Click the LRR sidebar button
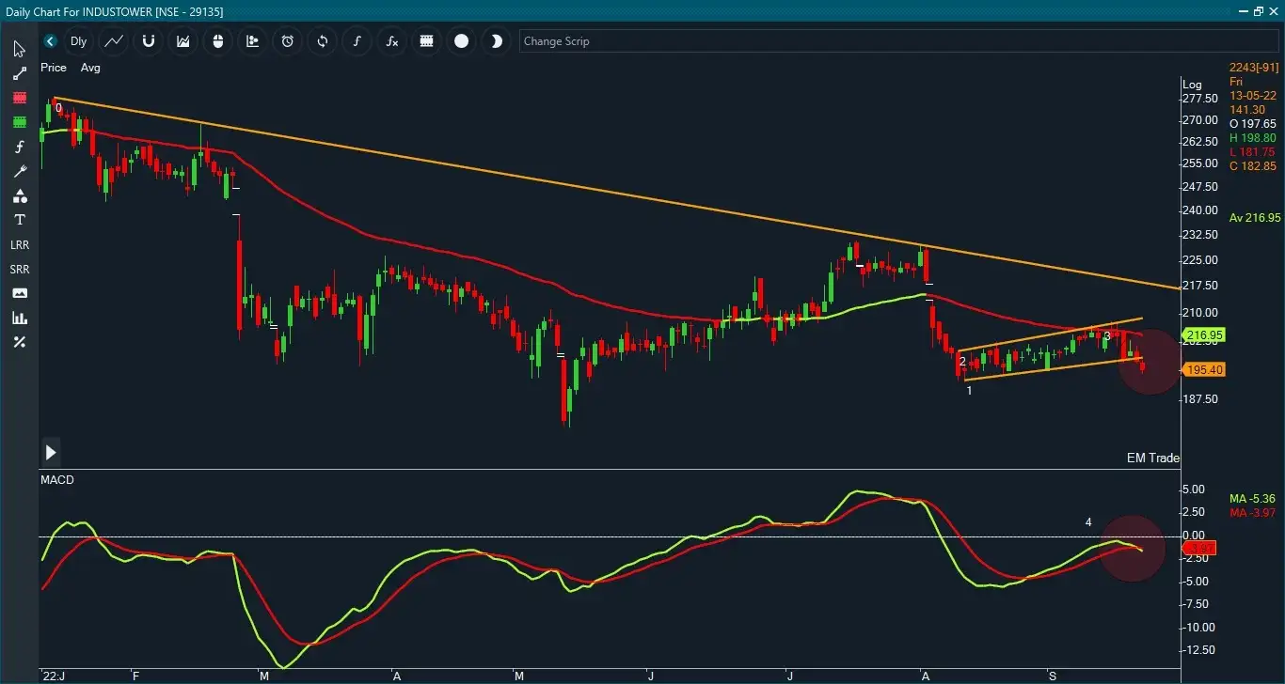 [19, 245]
